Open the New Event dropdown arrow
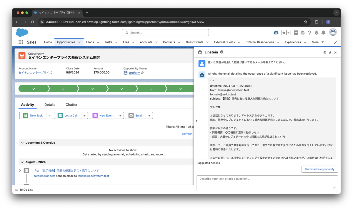This screenshot has height=210, width=353. (x=120, y=115)
